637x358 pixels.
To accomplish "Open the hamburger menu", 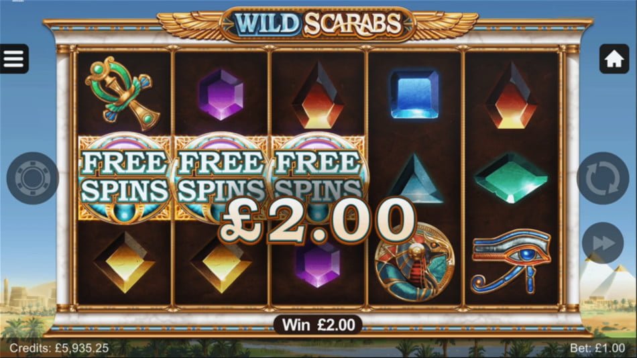I will [x=14, y=59].
